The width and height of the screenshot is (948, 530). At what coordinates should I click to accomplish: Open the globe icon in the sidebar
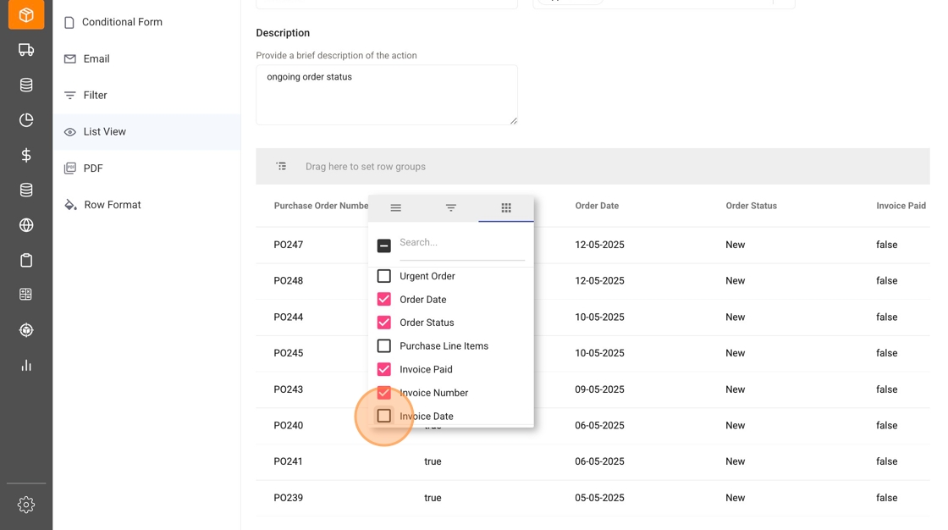[x=26, y=225]
